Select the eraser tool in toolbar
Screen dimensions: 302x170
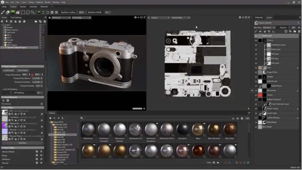8,12
